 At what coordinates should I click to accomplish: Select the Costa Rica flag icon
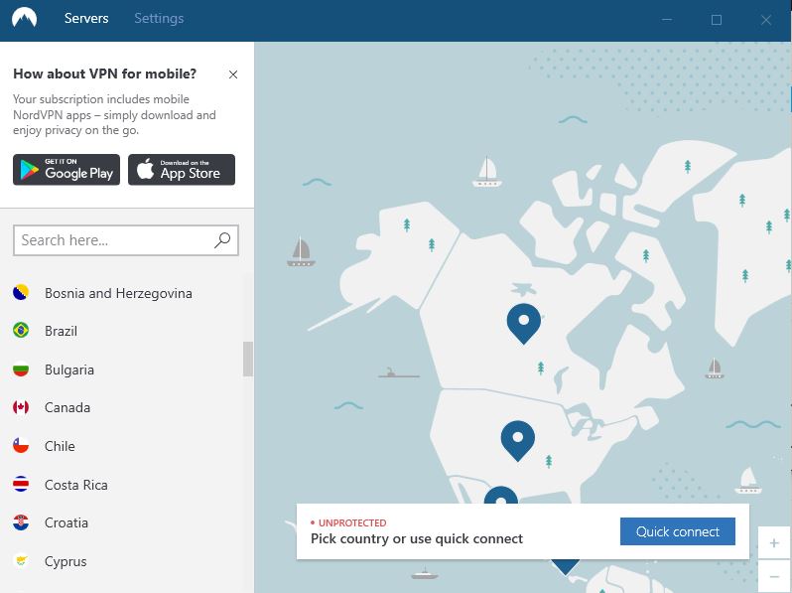click(x=21, y=485)
